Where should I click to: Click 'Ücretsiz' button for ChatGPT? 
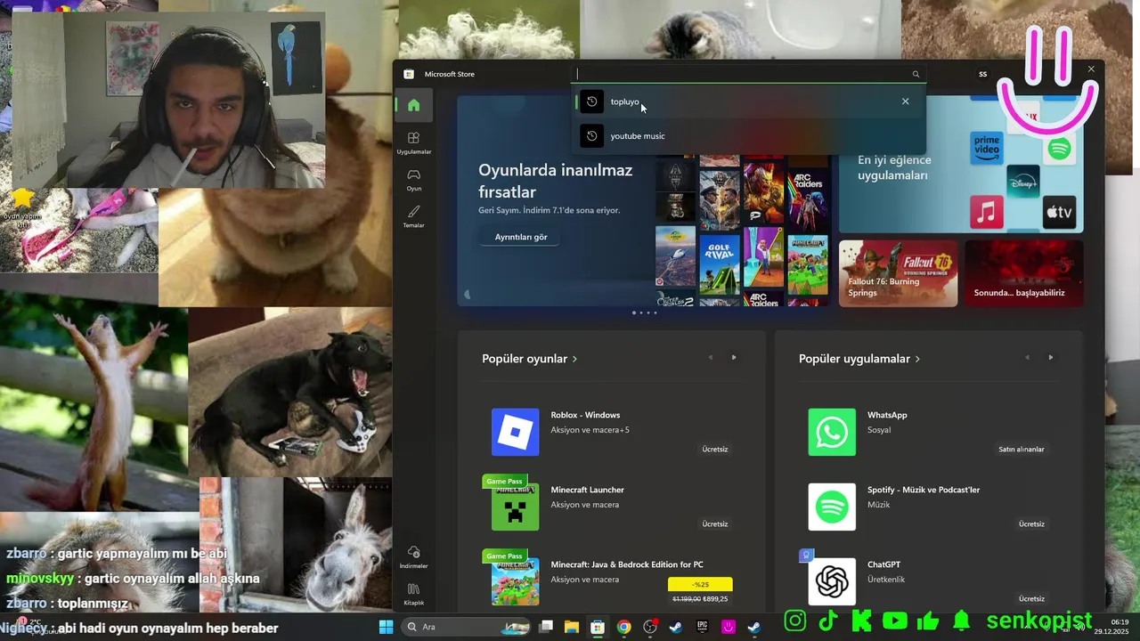pyautogui.click(x=1031, y=598)
